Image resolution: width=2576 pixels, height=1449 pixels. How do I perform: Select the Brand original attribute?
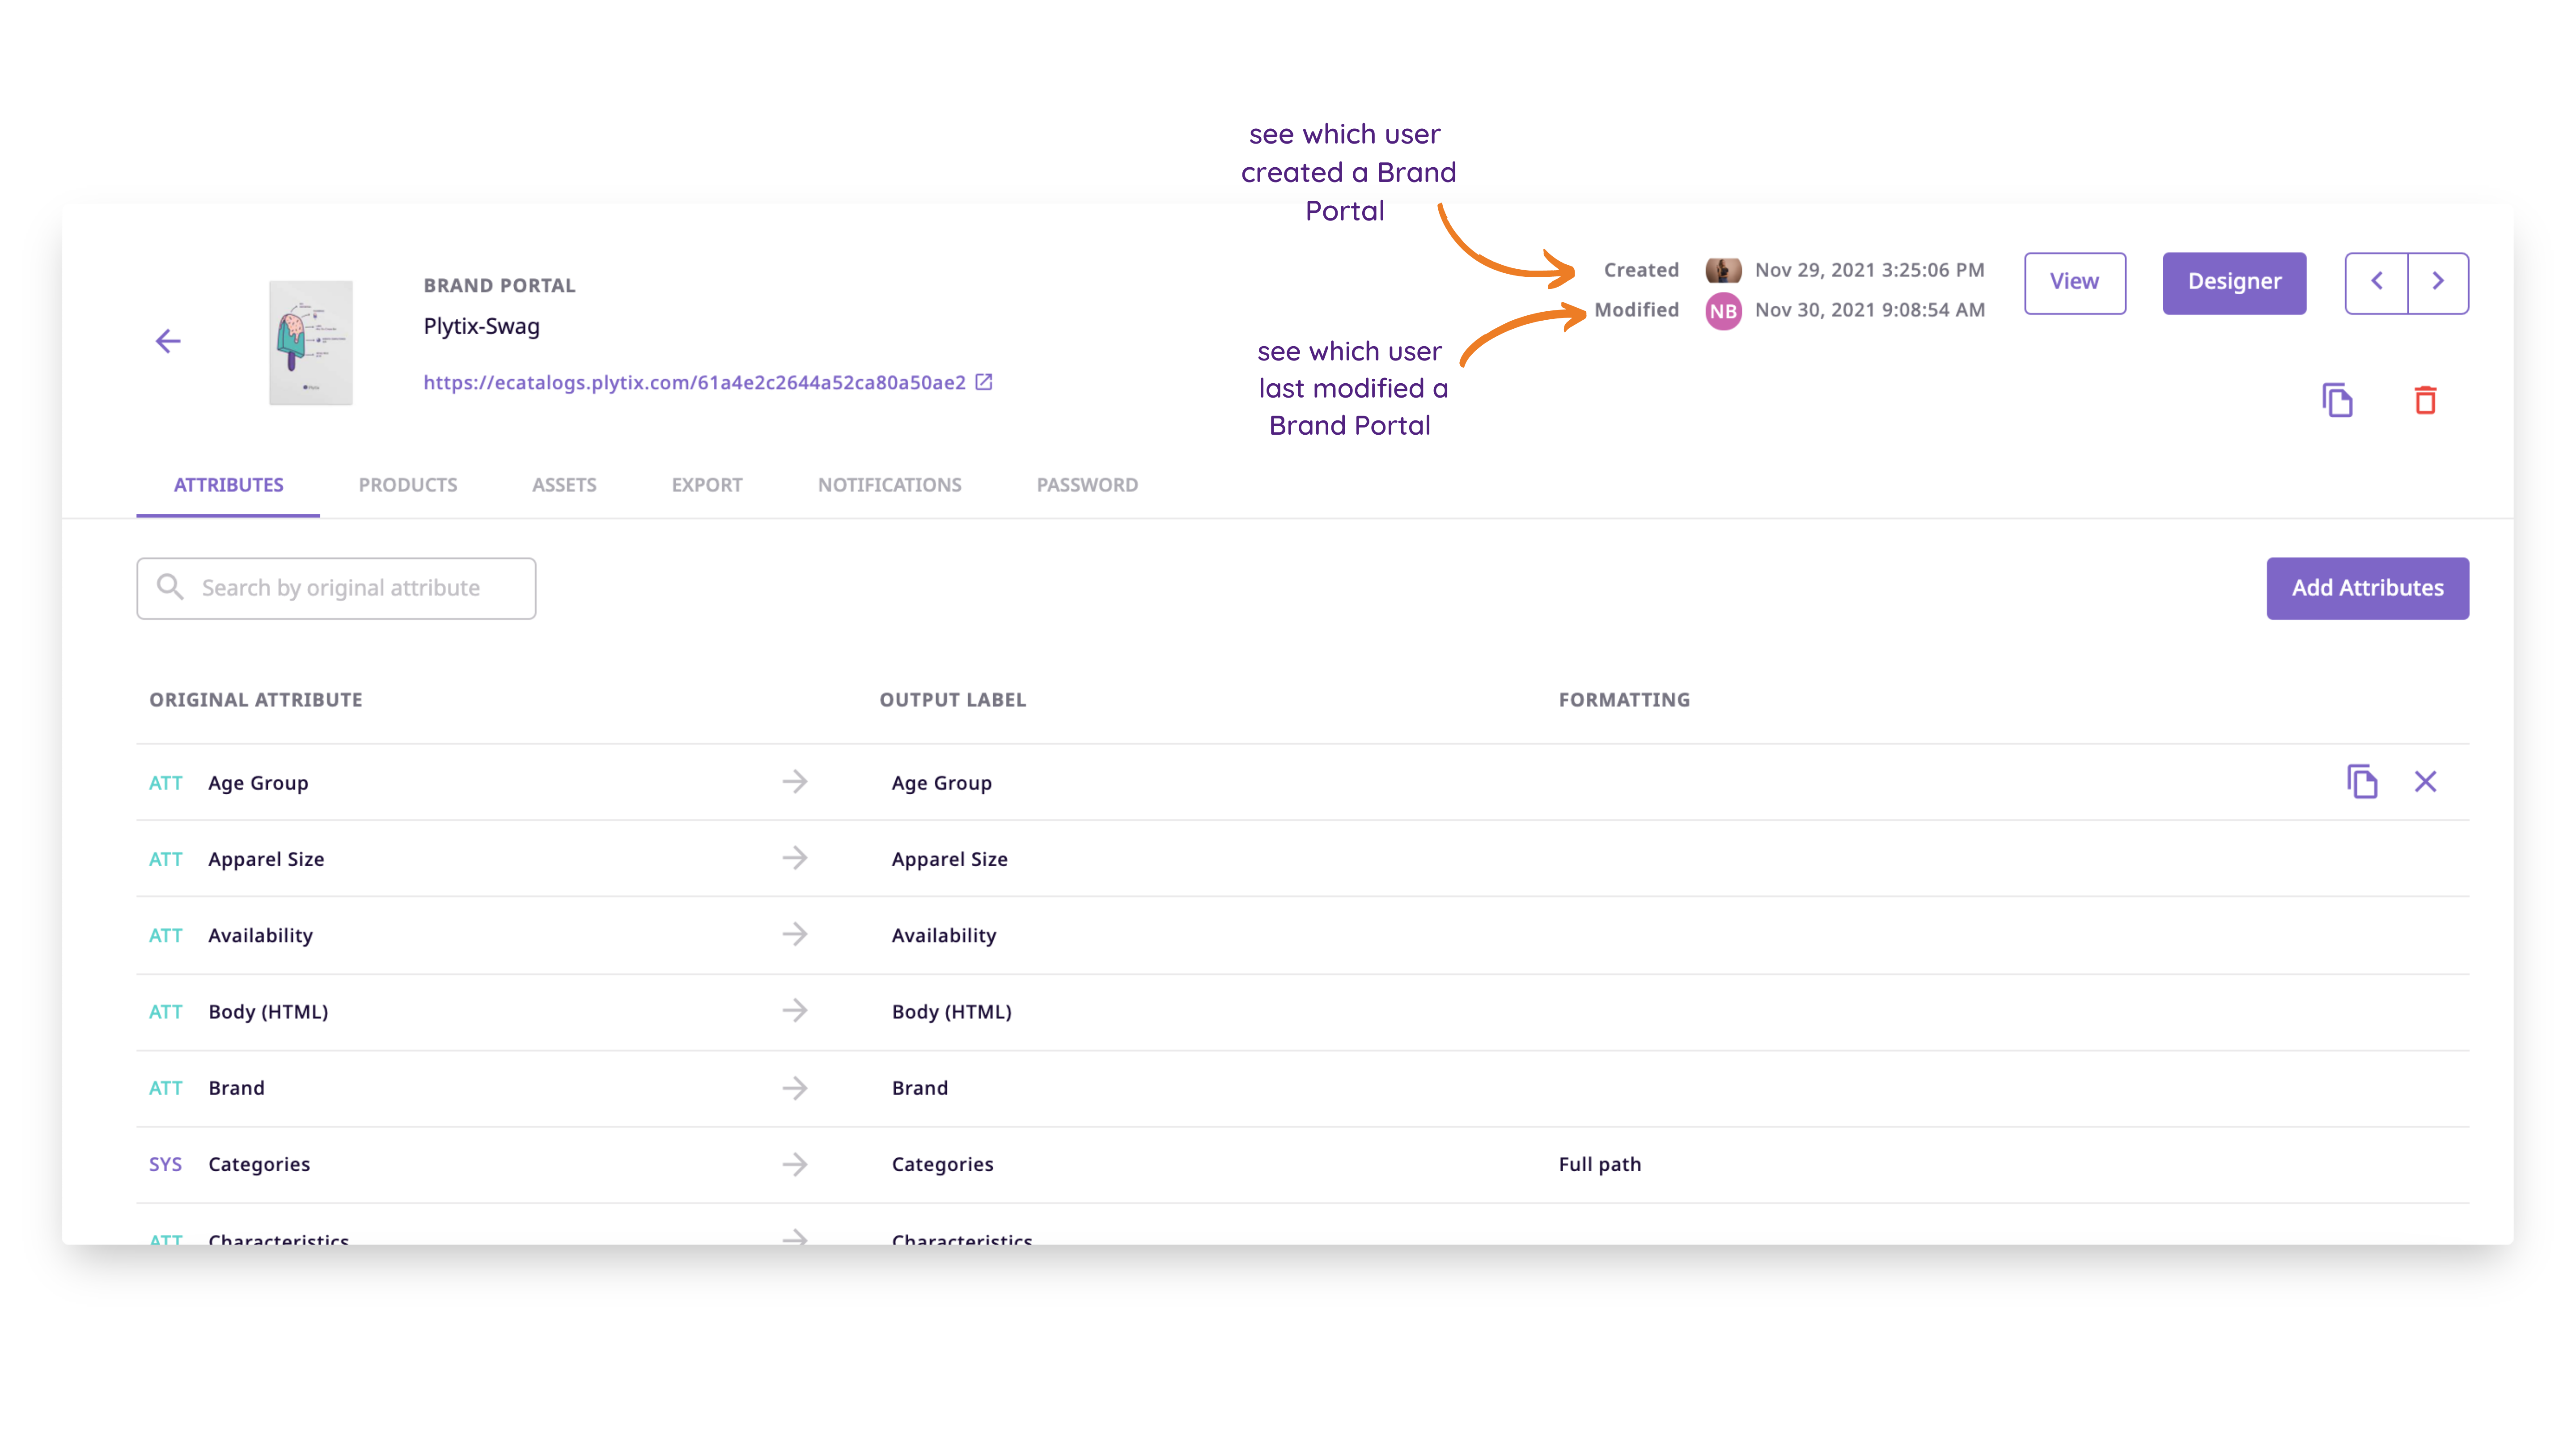(x=236, y=1088)
